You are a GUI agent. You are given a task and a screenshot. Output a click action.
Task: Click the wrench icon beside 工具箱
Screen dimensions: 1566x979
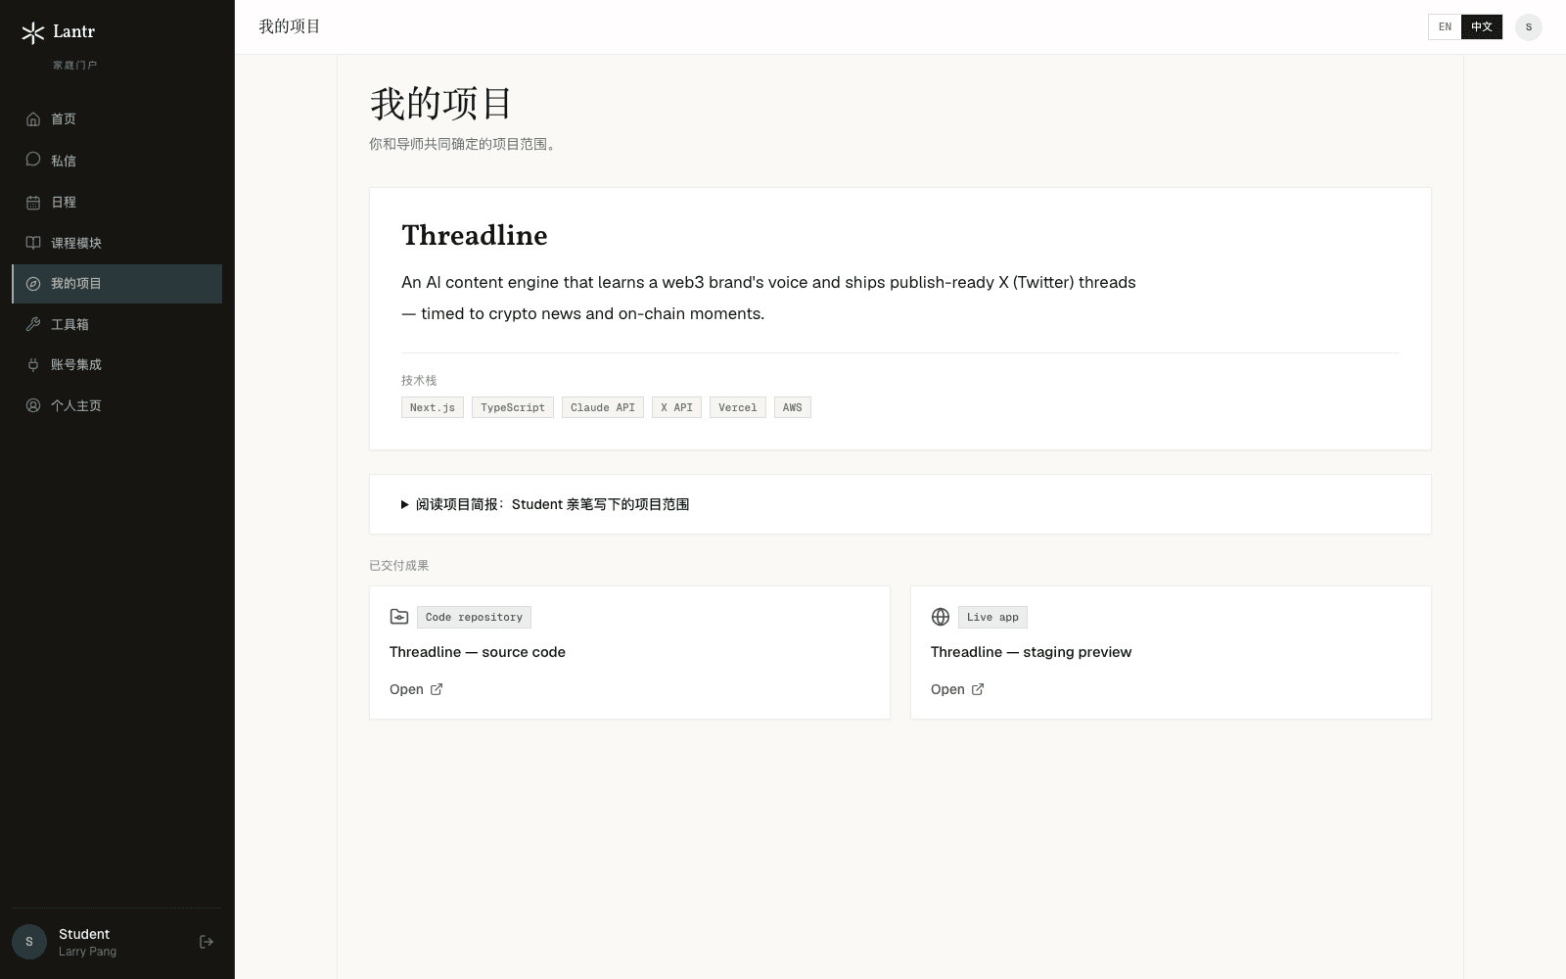coord(33,324)
